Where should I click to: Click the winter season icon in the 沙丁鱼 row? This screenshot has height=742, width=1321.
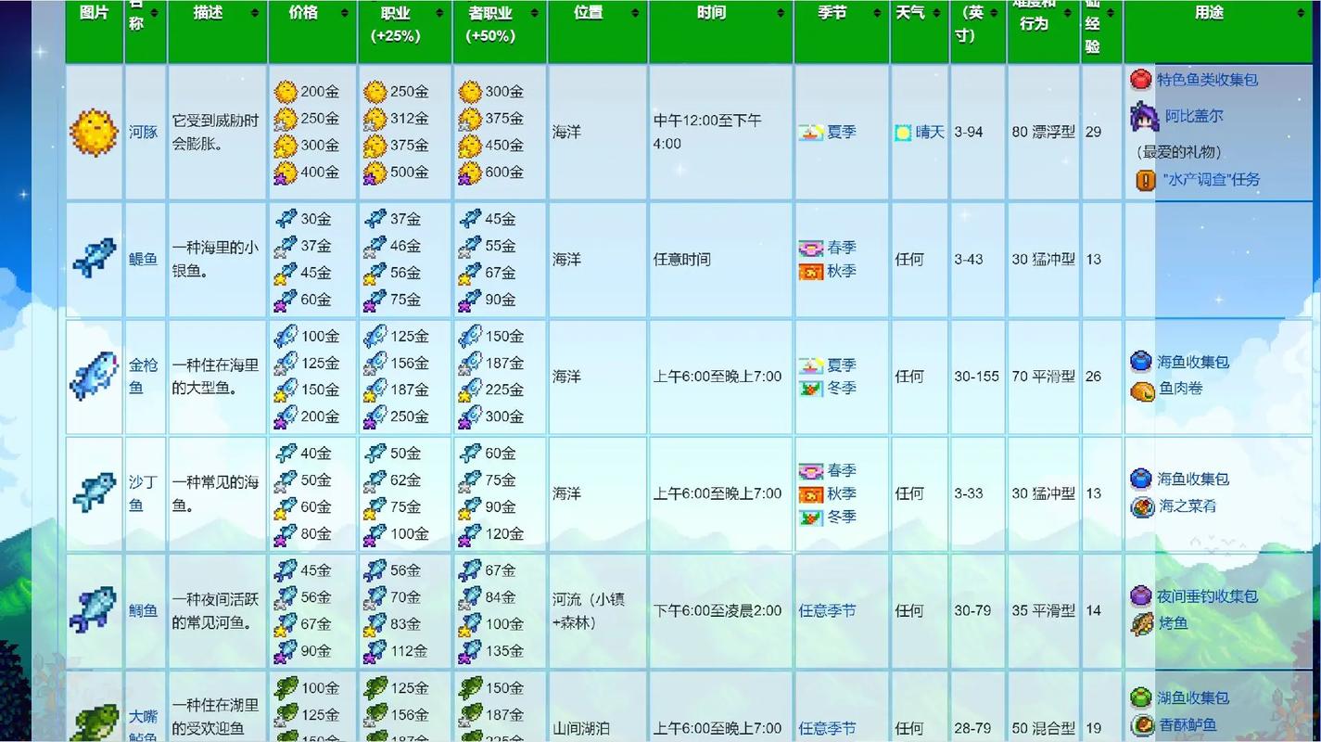pyautogui.click(x=811, y=518)
